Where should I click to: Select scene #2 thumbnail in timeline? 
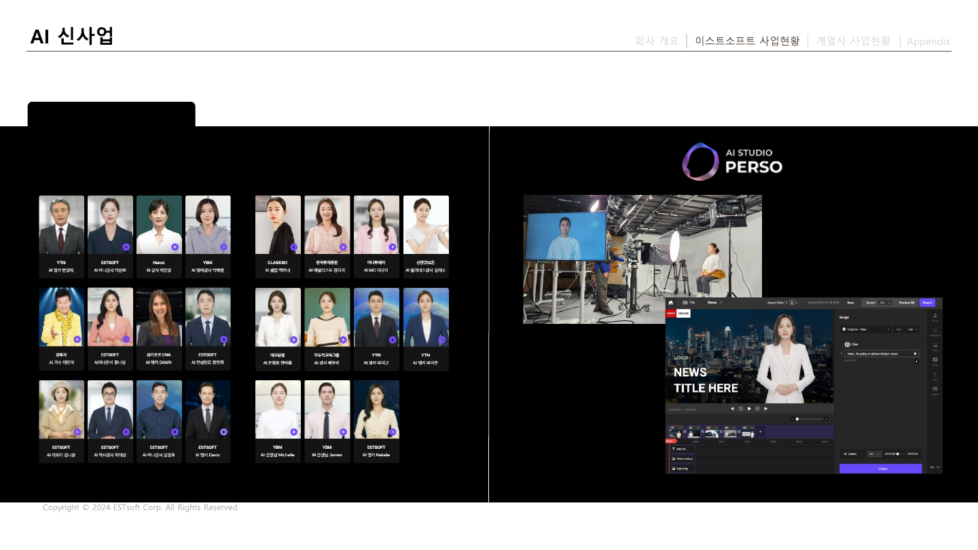[694, 432]
